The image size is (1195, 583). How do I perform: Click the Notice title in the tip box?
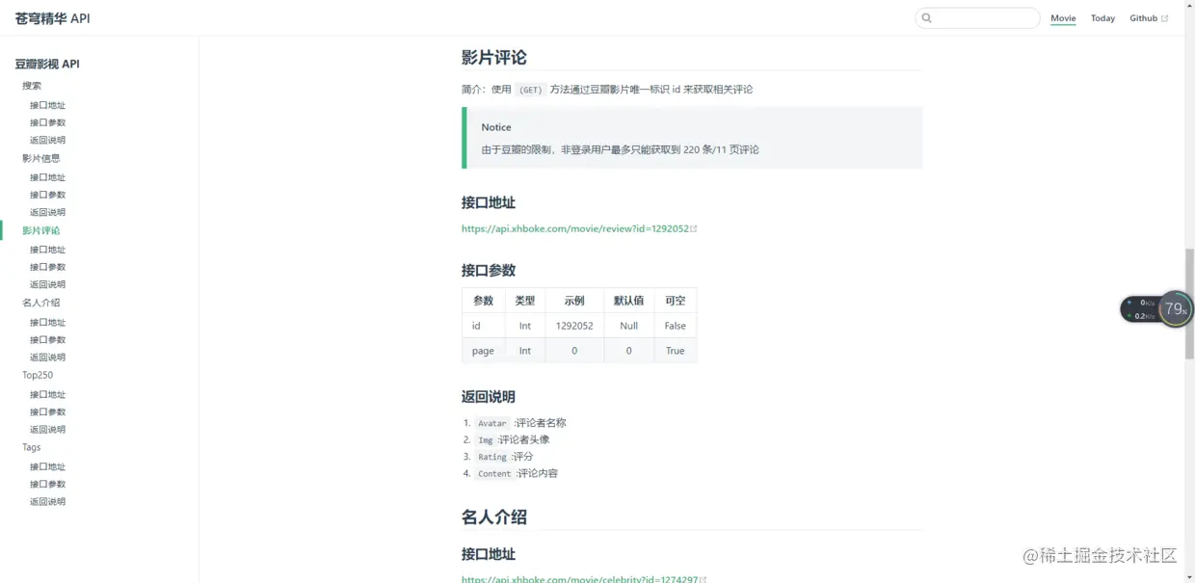click(x=496, y=127)
